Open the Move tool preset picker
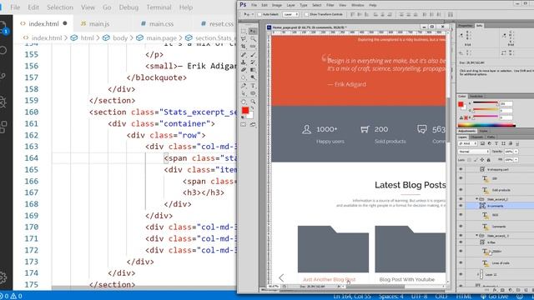The width and height of the screenshot is (534, 300). click(248, 15)
